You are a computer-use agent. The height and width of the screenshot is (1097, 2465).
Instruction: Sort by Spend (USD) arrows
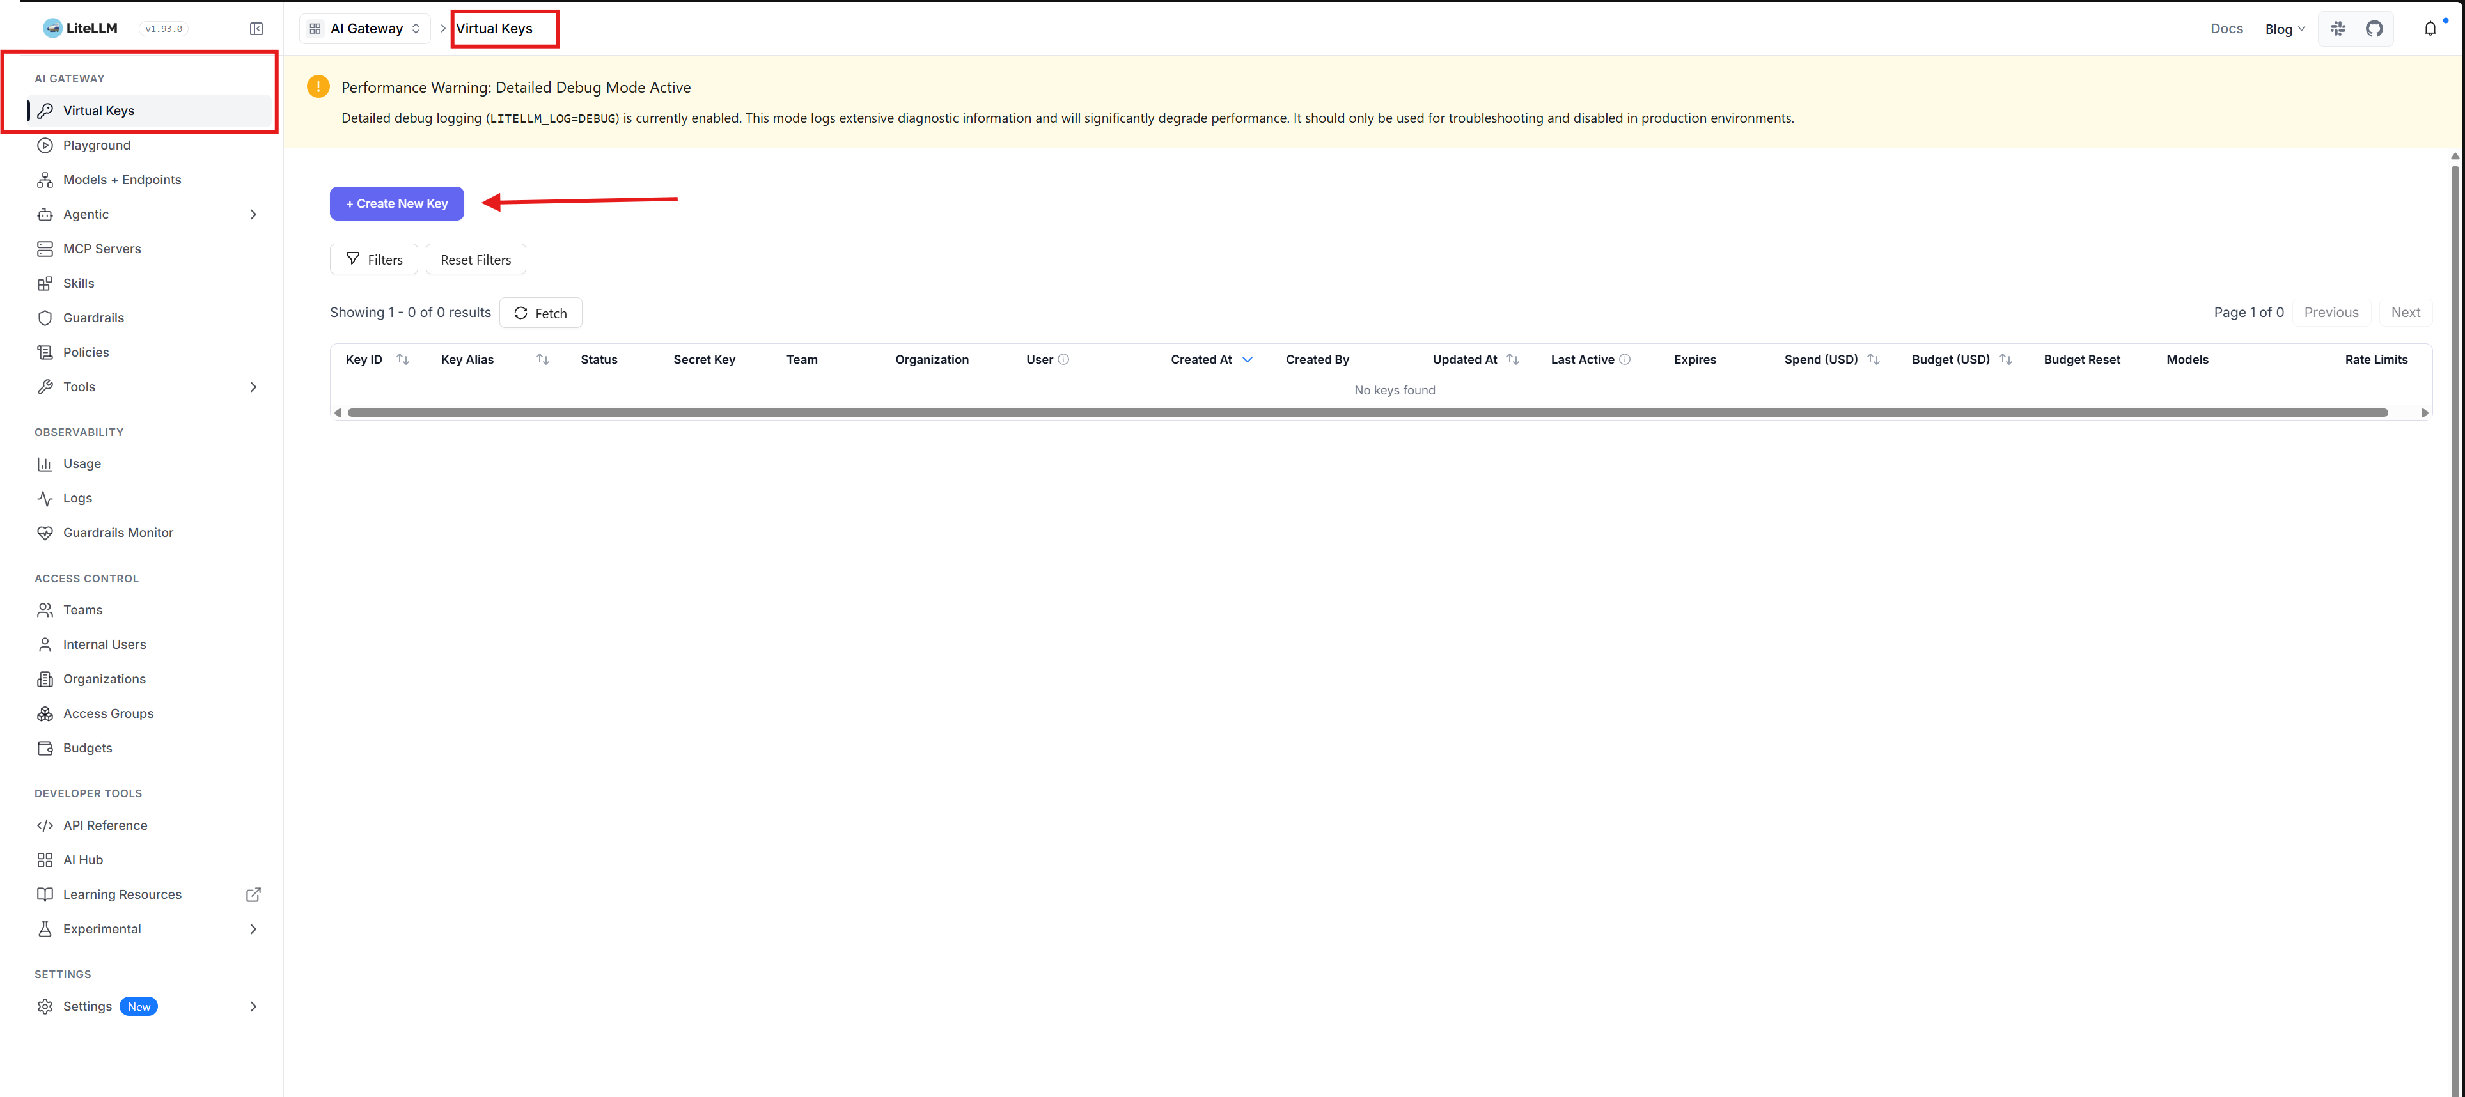coord(1874,360)
